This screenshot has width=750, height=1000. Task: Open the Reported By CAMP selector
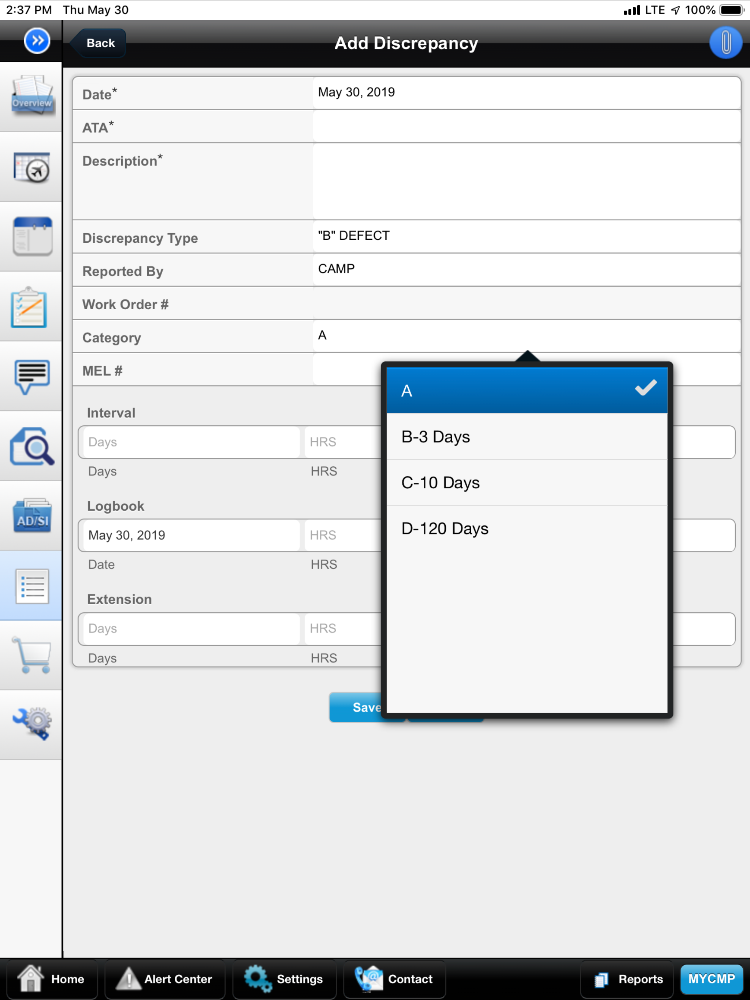coord(526,269)
